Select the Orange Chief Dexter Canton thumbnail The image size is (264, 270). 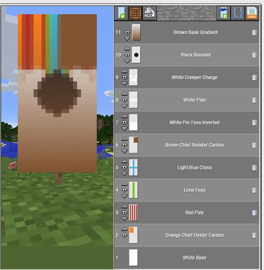tap(133, 235)
